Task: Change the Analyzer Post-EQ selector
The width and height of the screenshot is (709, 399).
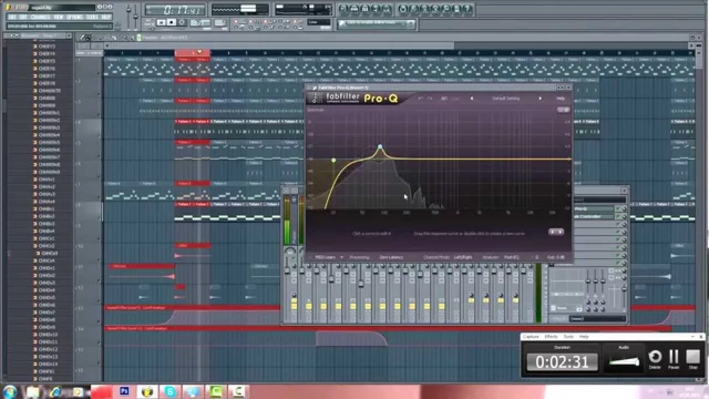Action: point(511,257)
